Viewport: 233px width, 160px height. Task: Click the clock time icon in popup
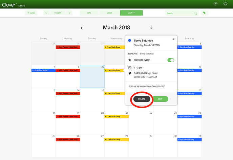pos(130,68)
